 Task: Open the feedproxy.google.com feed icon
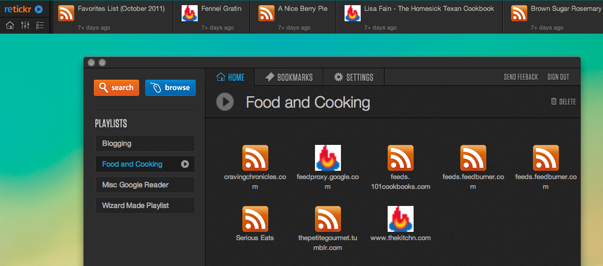coord(328,158)
